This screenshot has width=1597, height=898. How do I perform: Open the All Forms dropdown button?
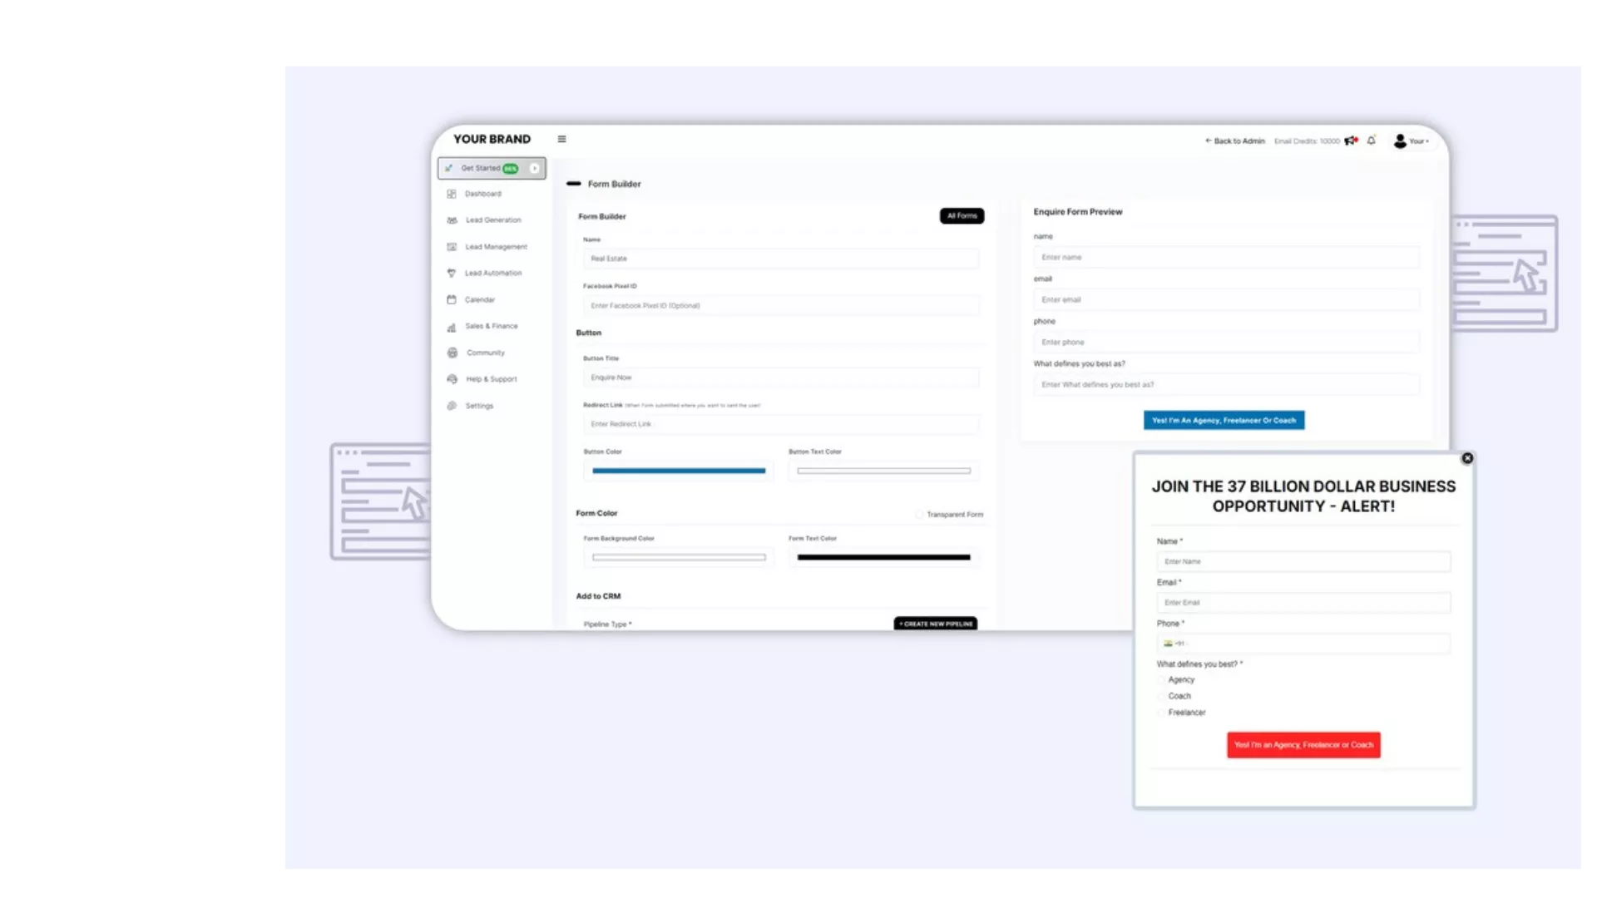pyautogui.click(x=961, y=215)
